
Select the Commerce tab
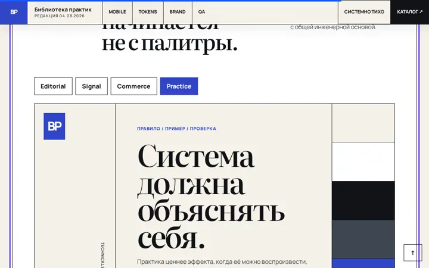click(134, 86)
